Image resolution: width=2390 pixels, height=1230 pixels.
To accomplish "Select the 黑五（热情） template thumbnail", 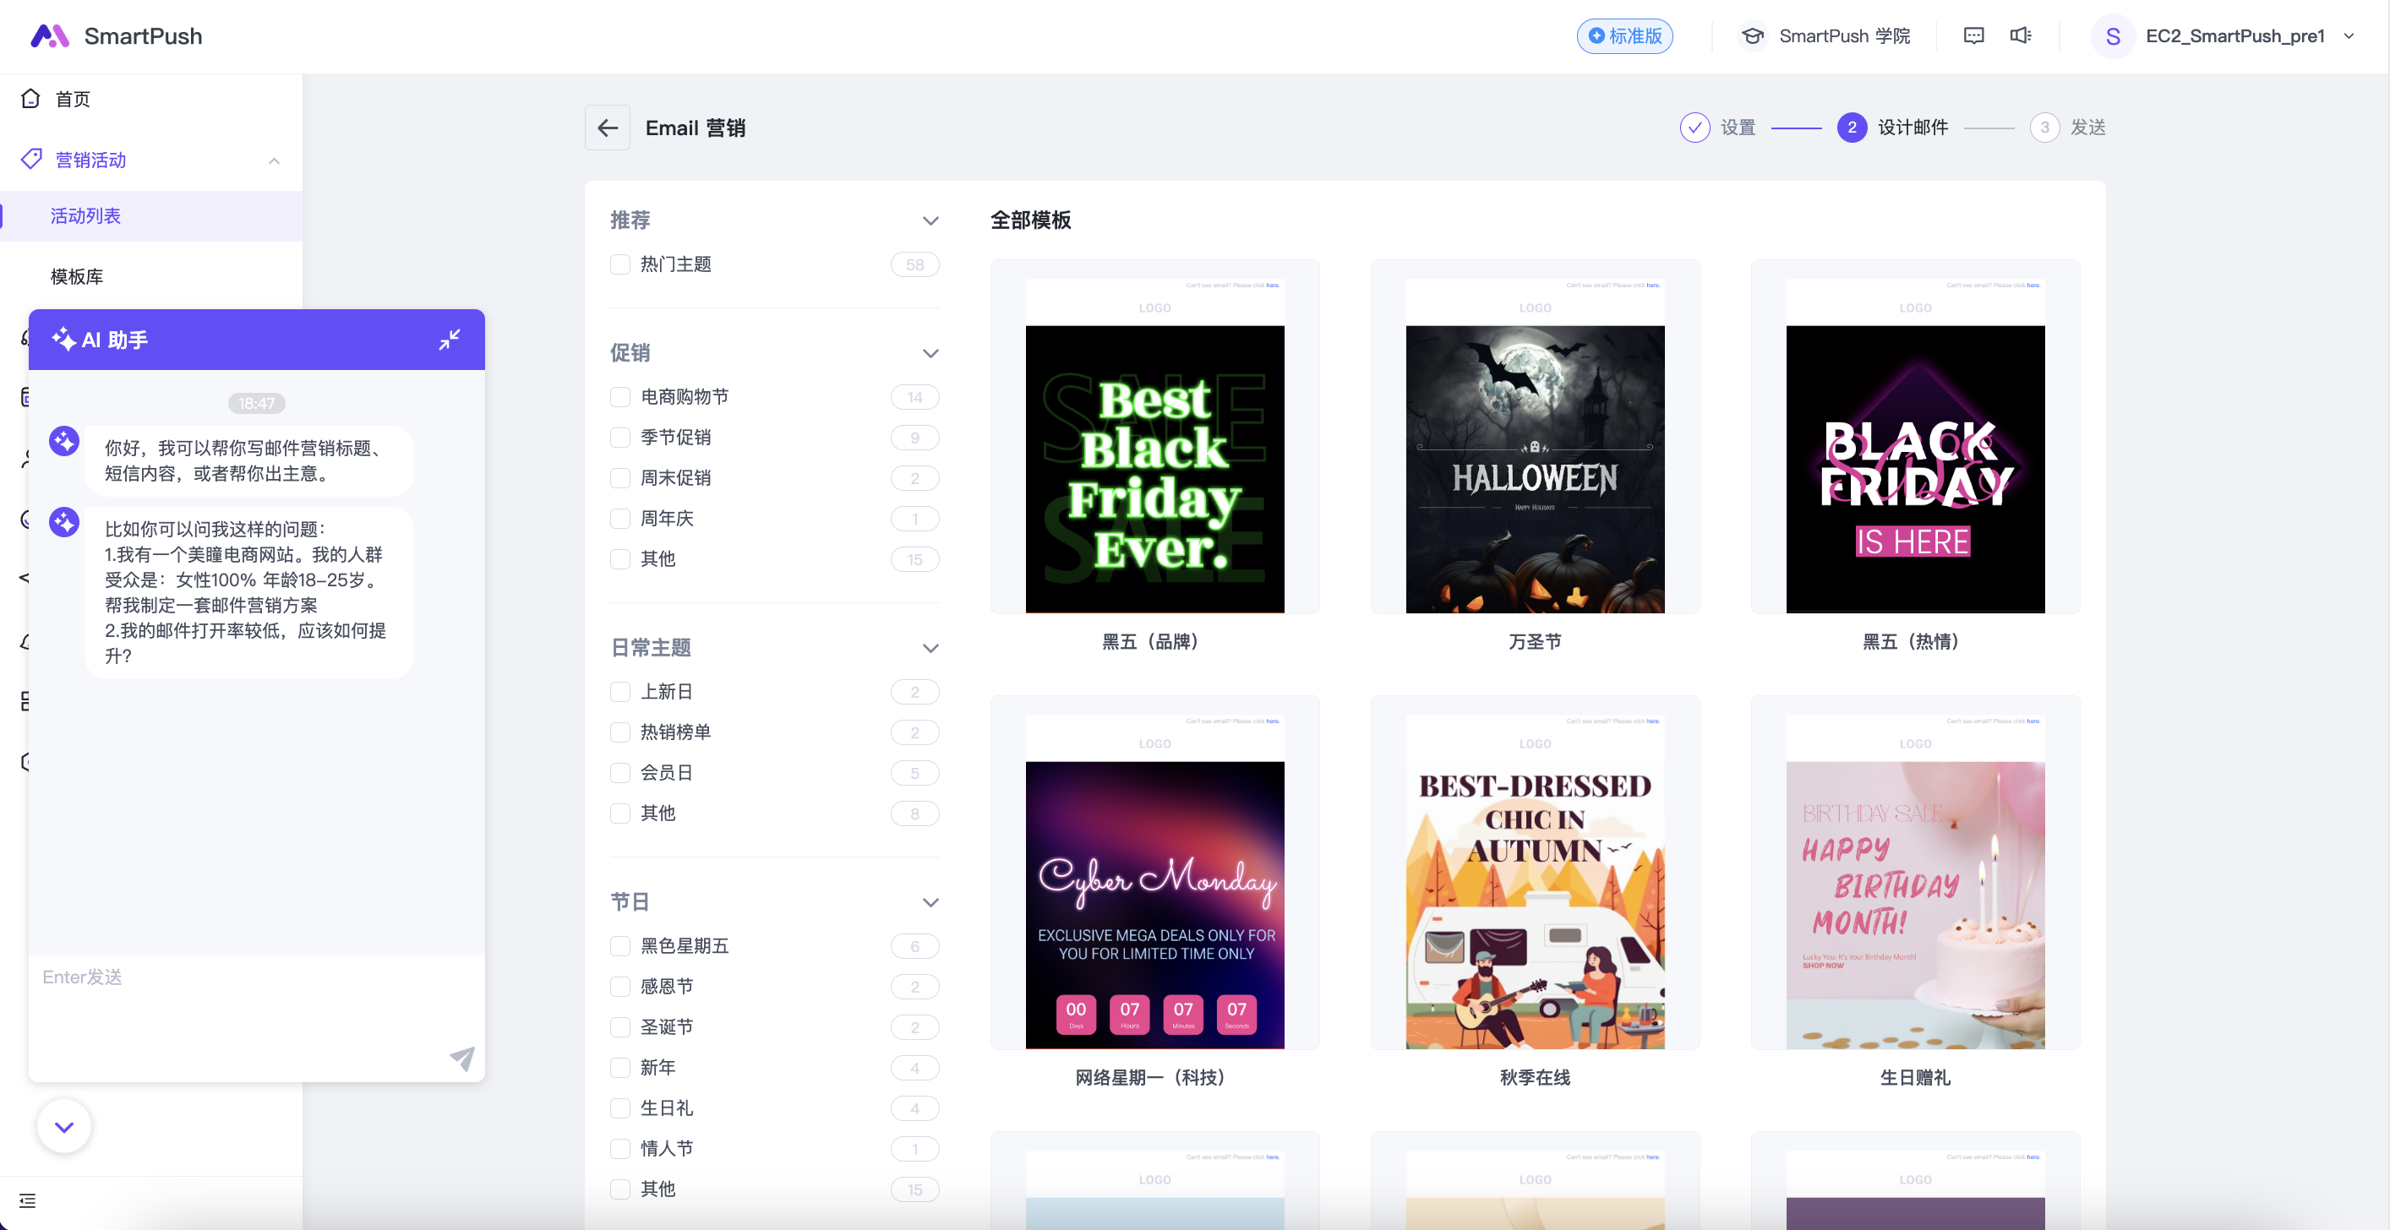I will pyautogui.click(x=1915, y=437).
